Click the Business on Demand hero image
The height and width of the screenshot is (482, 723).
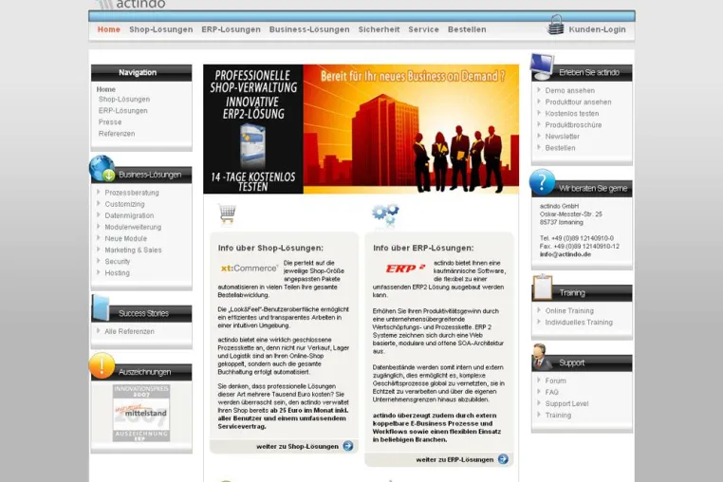[x=411, y=129]
